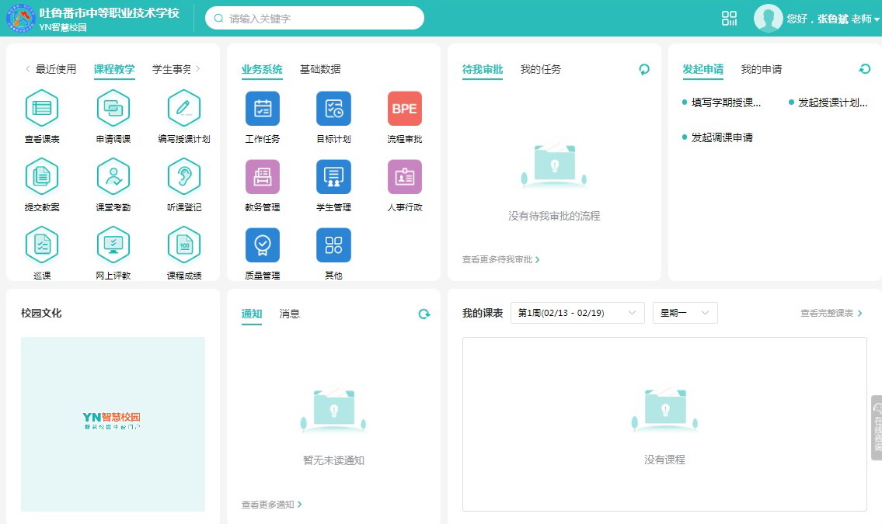Switch to the 消息 tab
Image resolution: width=882 pixels, height=524 pixels.
tap(289, 314)
